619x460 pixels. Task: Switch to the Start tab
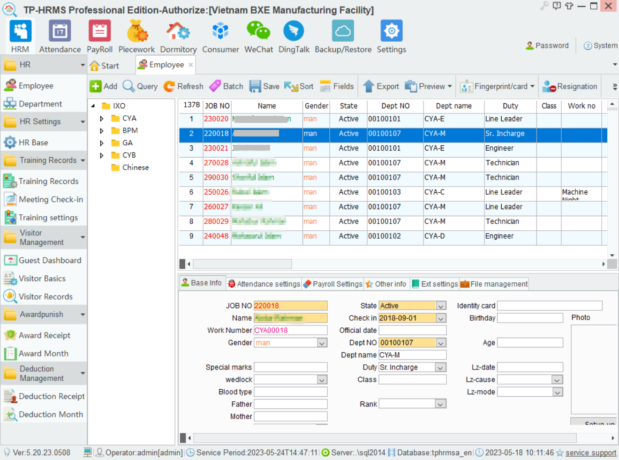(x=105, y=66)
